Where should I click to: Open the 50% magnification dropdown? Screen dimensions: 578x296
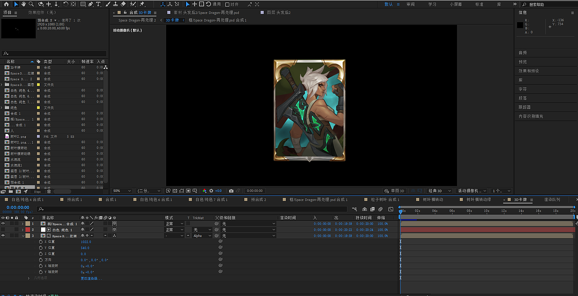tap(122, 191)
